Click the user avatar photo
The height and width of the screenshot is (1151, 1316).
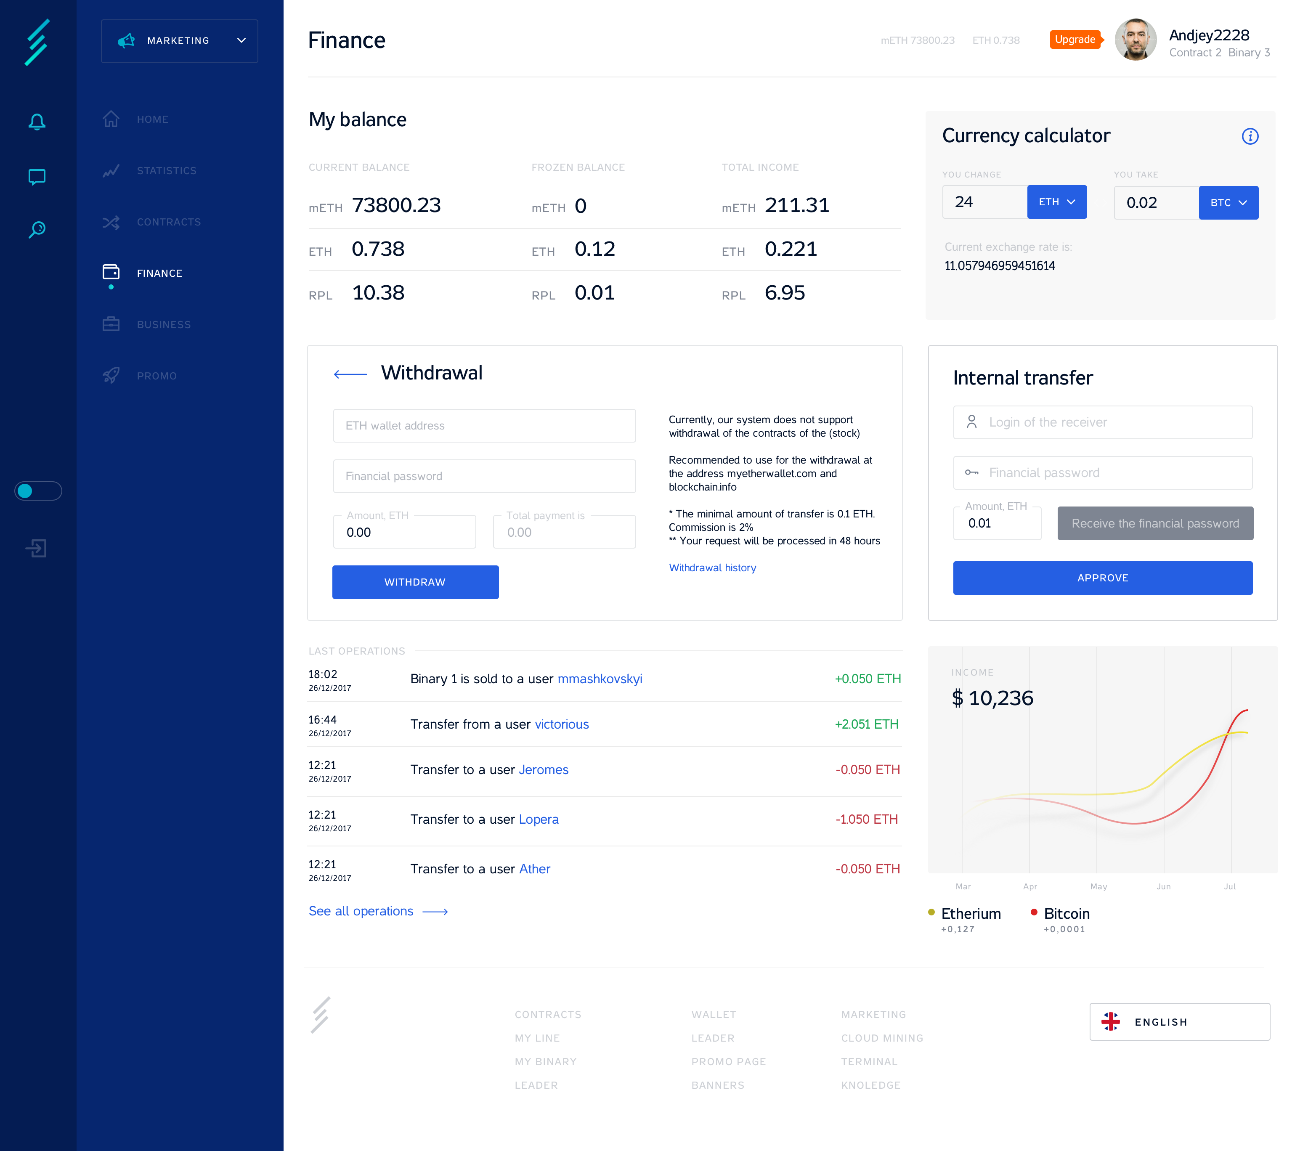click(1135, 40)
